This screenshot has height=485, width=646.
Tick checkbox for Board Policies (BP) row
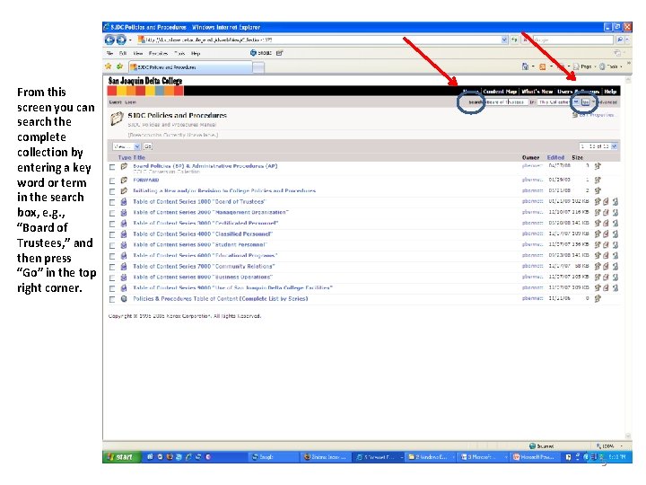click(x=112, y=167)
